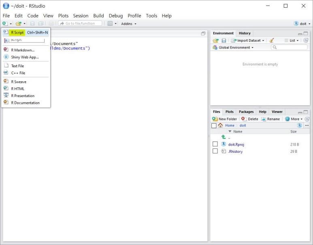Click the Open File folder icon
This screenshot has width=313, height=245.
tap(18, 23)
